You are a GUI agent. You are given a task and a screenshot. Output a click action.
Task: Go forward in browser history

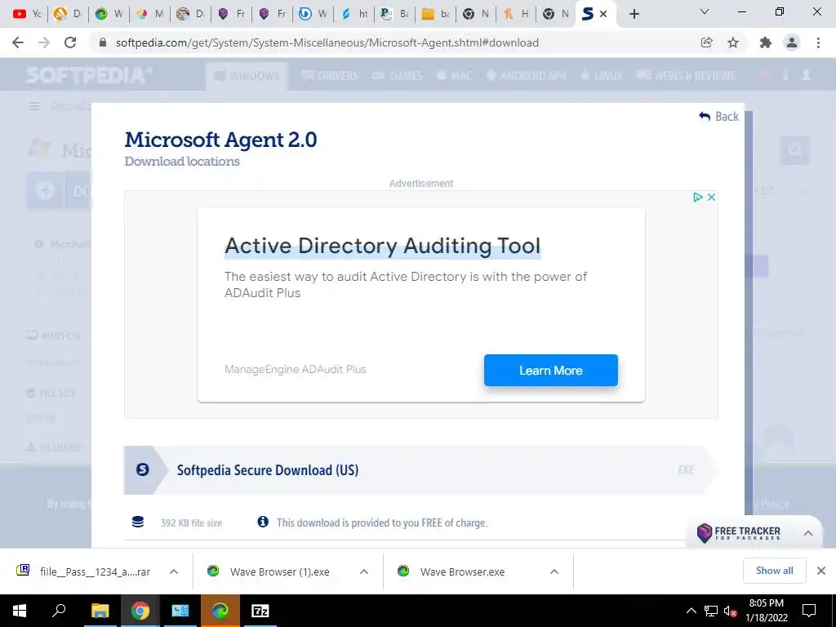click(44, 42)
